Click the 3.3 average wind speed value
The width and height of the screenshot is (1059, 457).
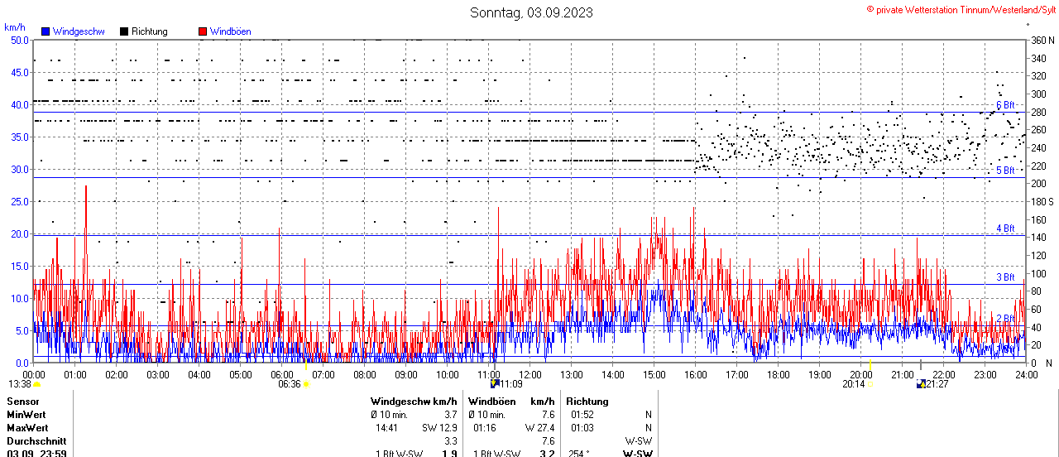[x=451, y=441]
